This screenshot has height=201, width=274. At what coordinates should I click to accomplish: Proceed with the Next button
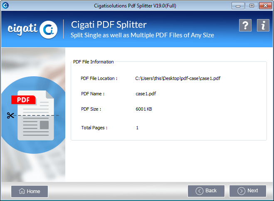[x=248, y=191]
